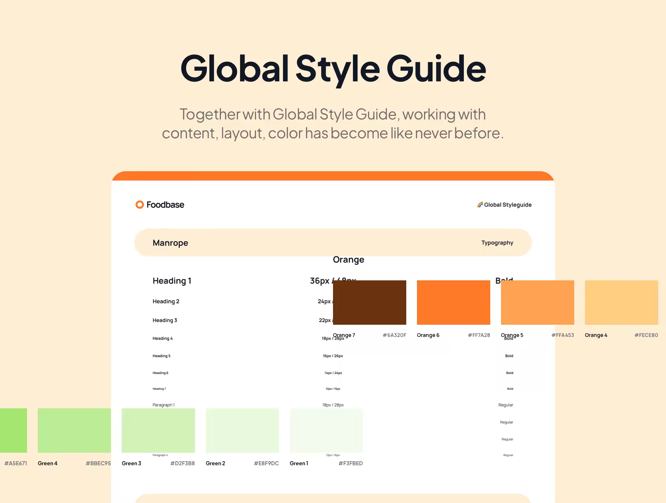The image size is (666, 503).
Task: Click the #FECE80 hex code
Action: tap(646, 335)
